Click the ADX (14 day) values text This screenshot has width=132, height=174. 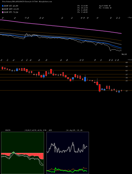pos(74,130)
